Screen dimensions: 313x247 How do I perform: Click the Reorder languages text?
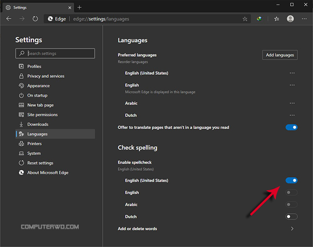[133, 62]
